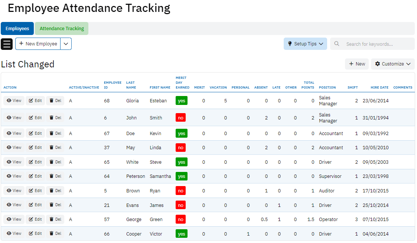Click the gear icon on Customize
Screen dimensions: 417x243
pyautogui.click(x=377, y=64)
